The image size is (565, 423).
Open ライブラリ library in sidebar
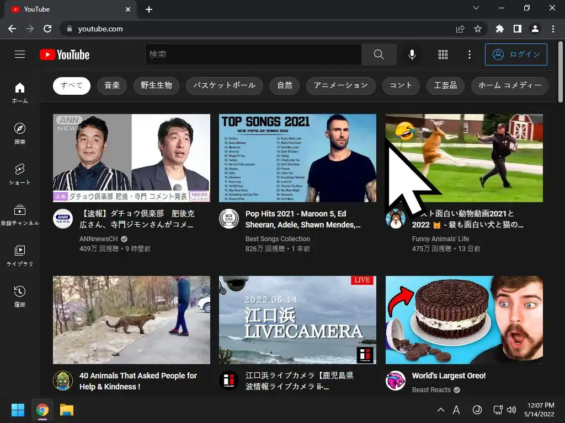(x=20, y=256)
